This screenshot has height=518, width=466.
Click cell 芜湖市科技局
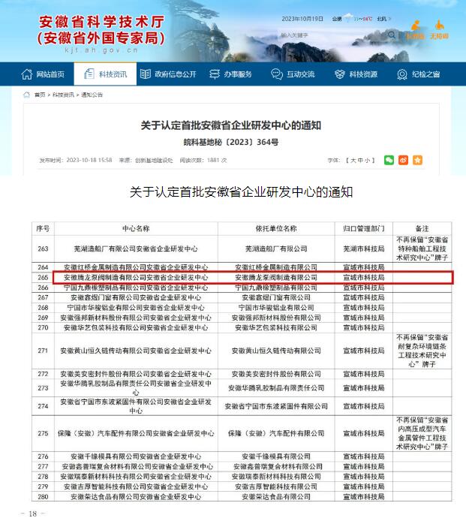coord(364,248)
